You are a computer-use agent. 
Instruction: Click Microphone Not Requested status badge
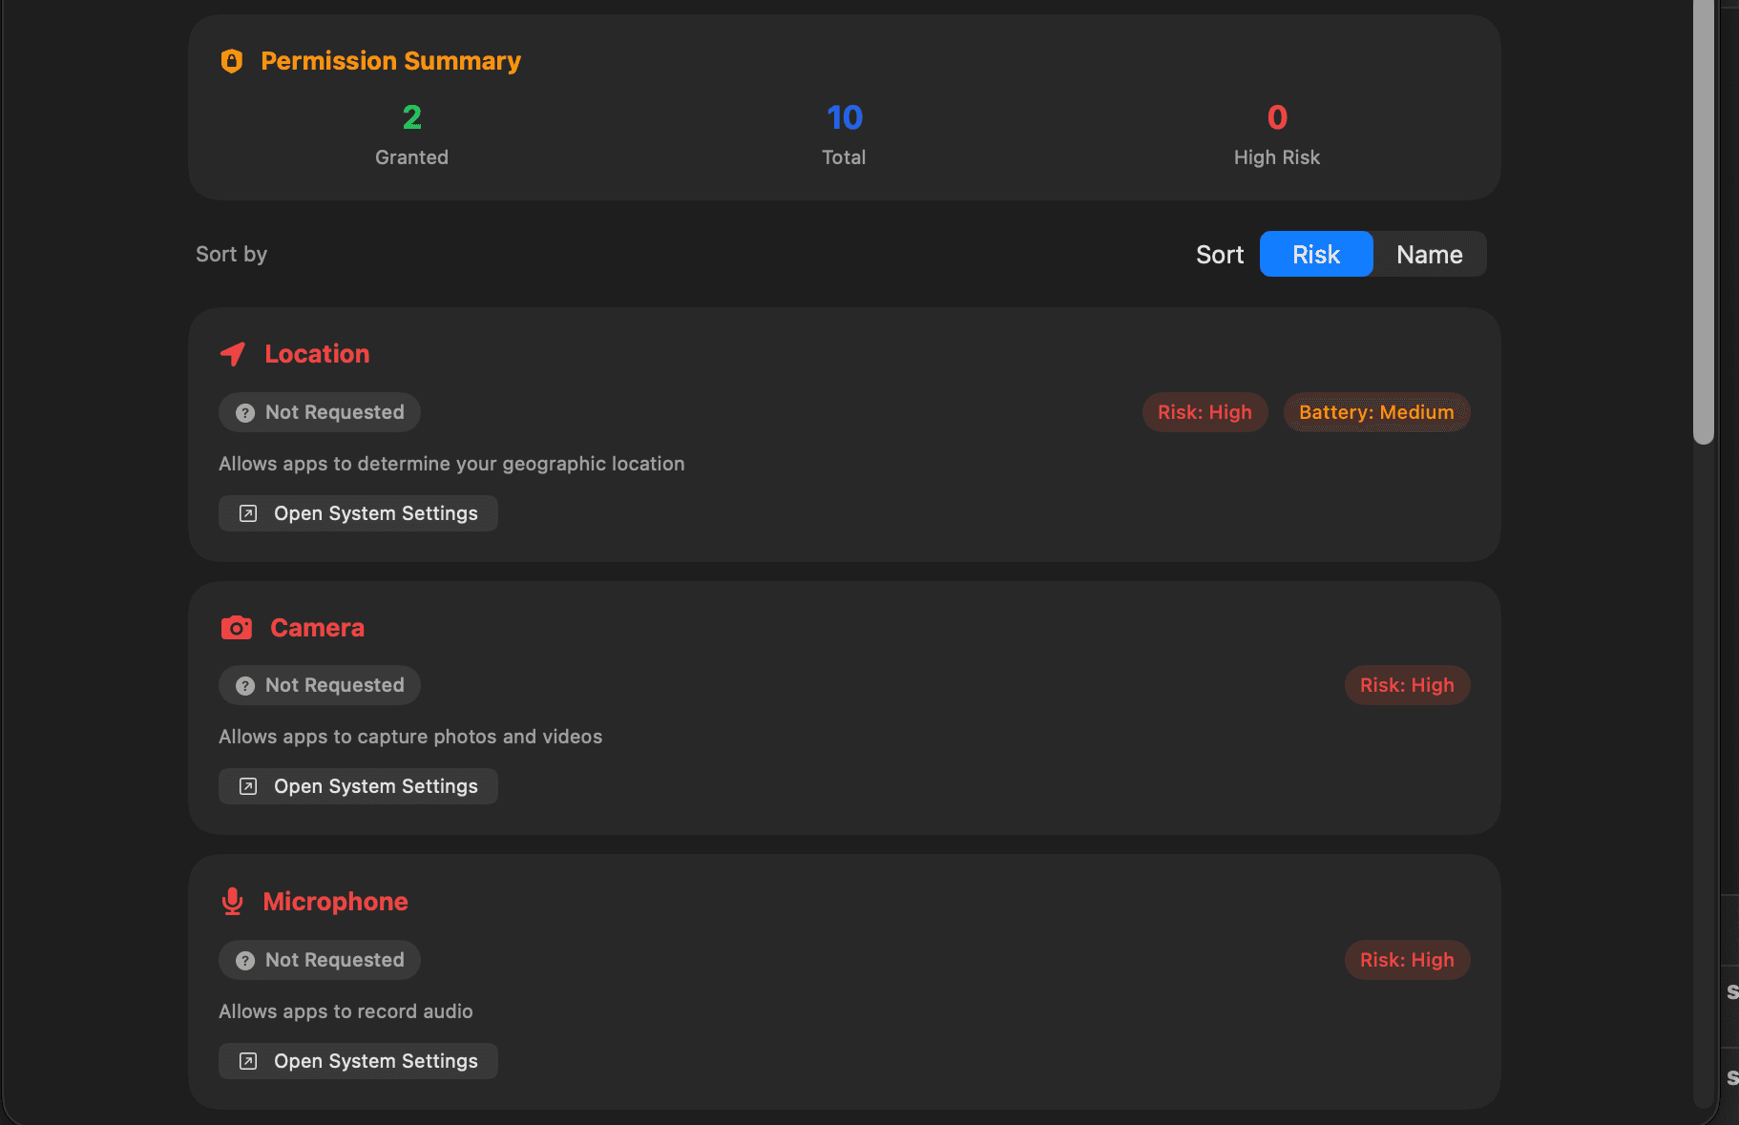[320, 960]
